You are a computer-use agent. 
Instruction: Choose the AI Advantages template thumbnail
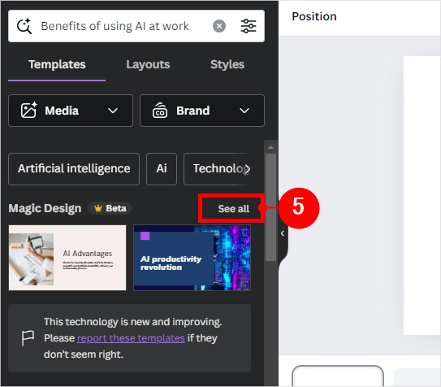pos(67,258)
